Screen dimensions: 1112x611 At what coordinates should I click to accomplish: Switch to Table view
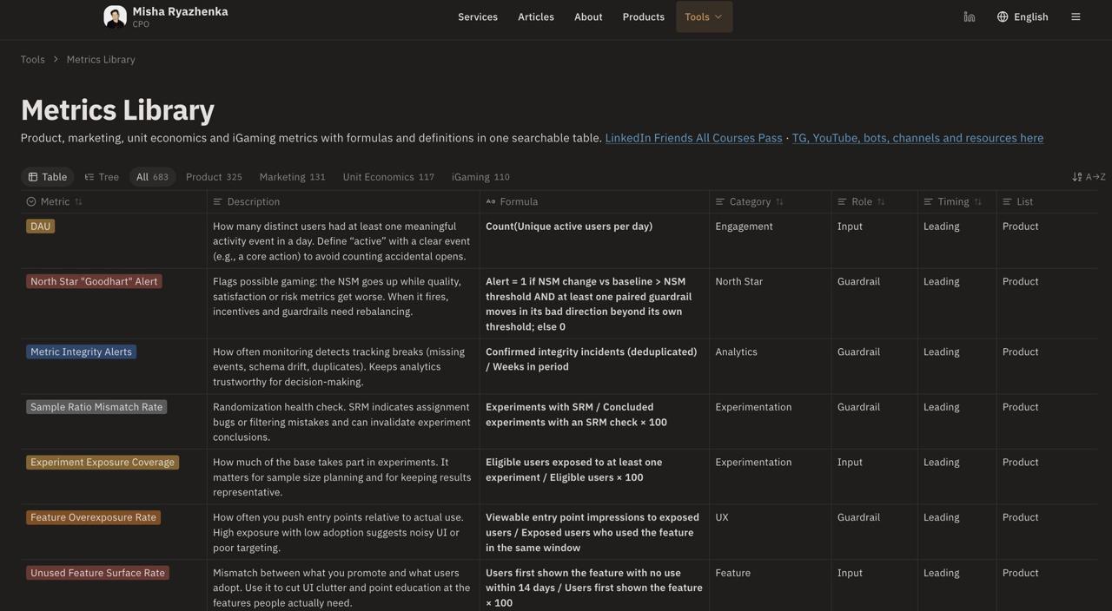[x=47, y=177]
